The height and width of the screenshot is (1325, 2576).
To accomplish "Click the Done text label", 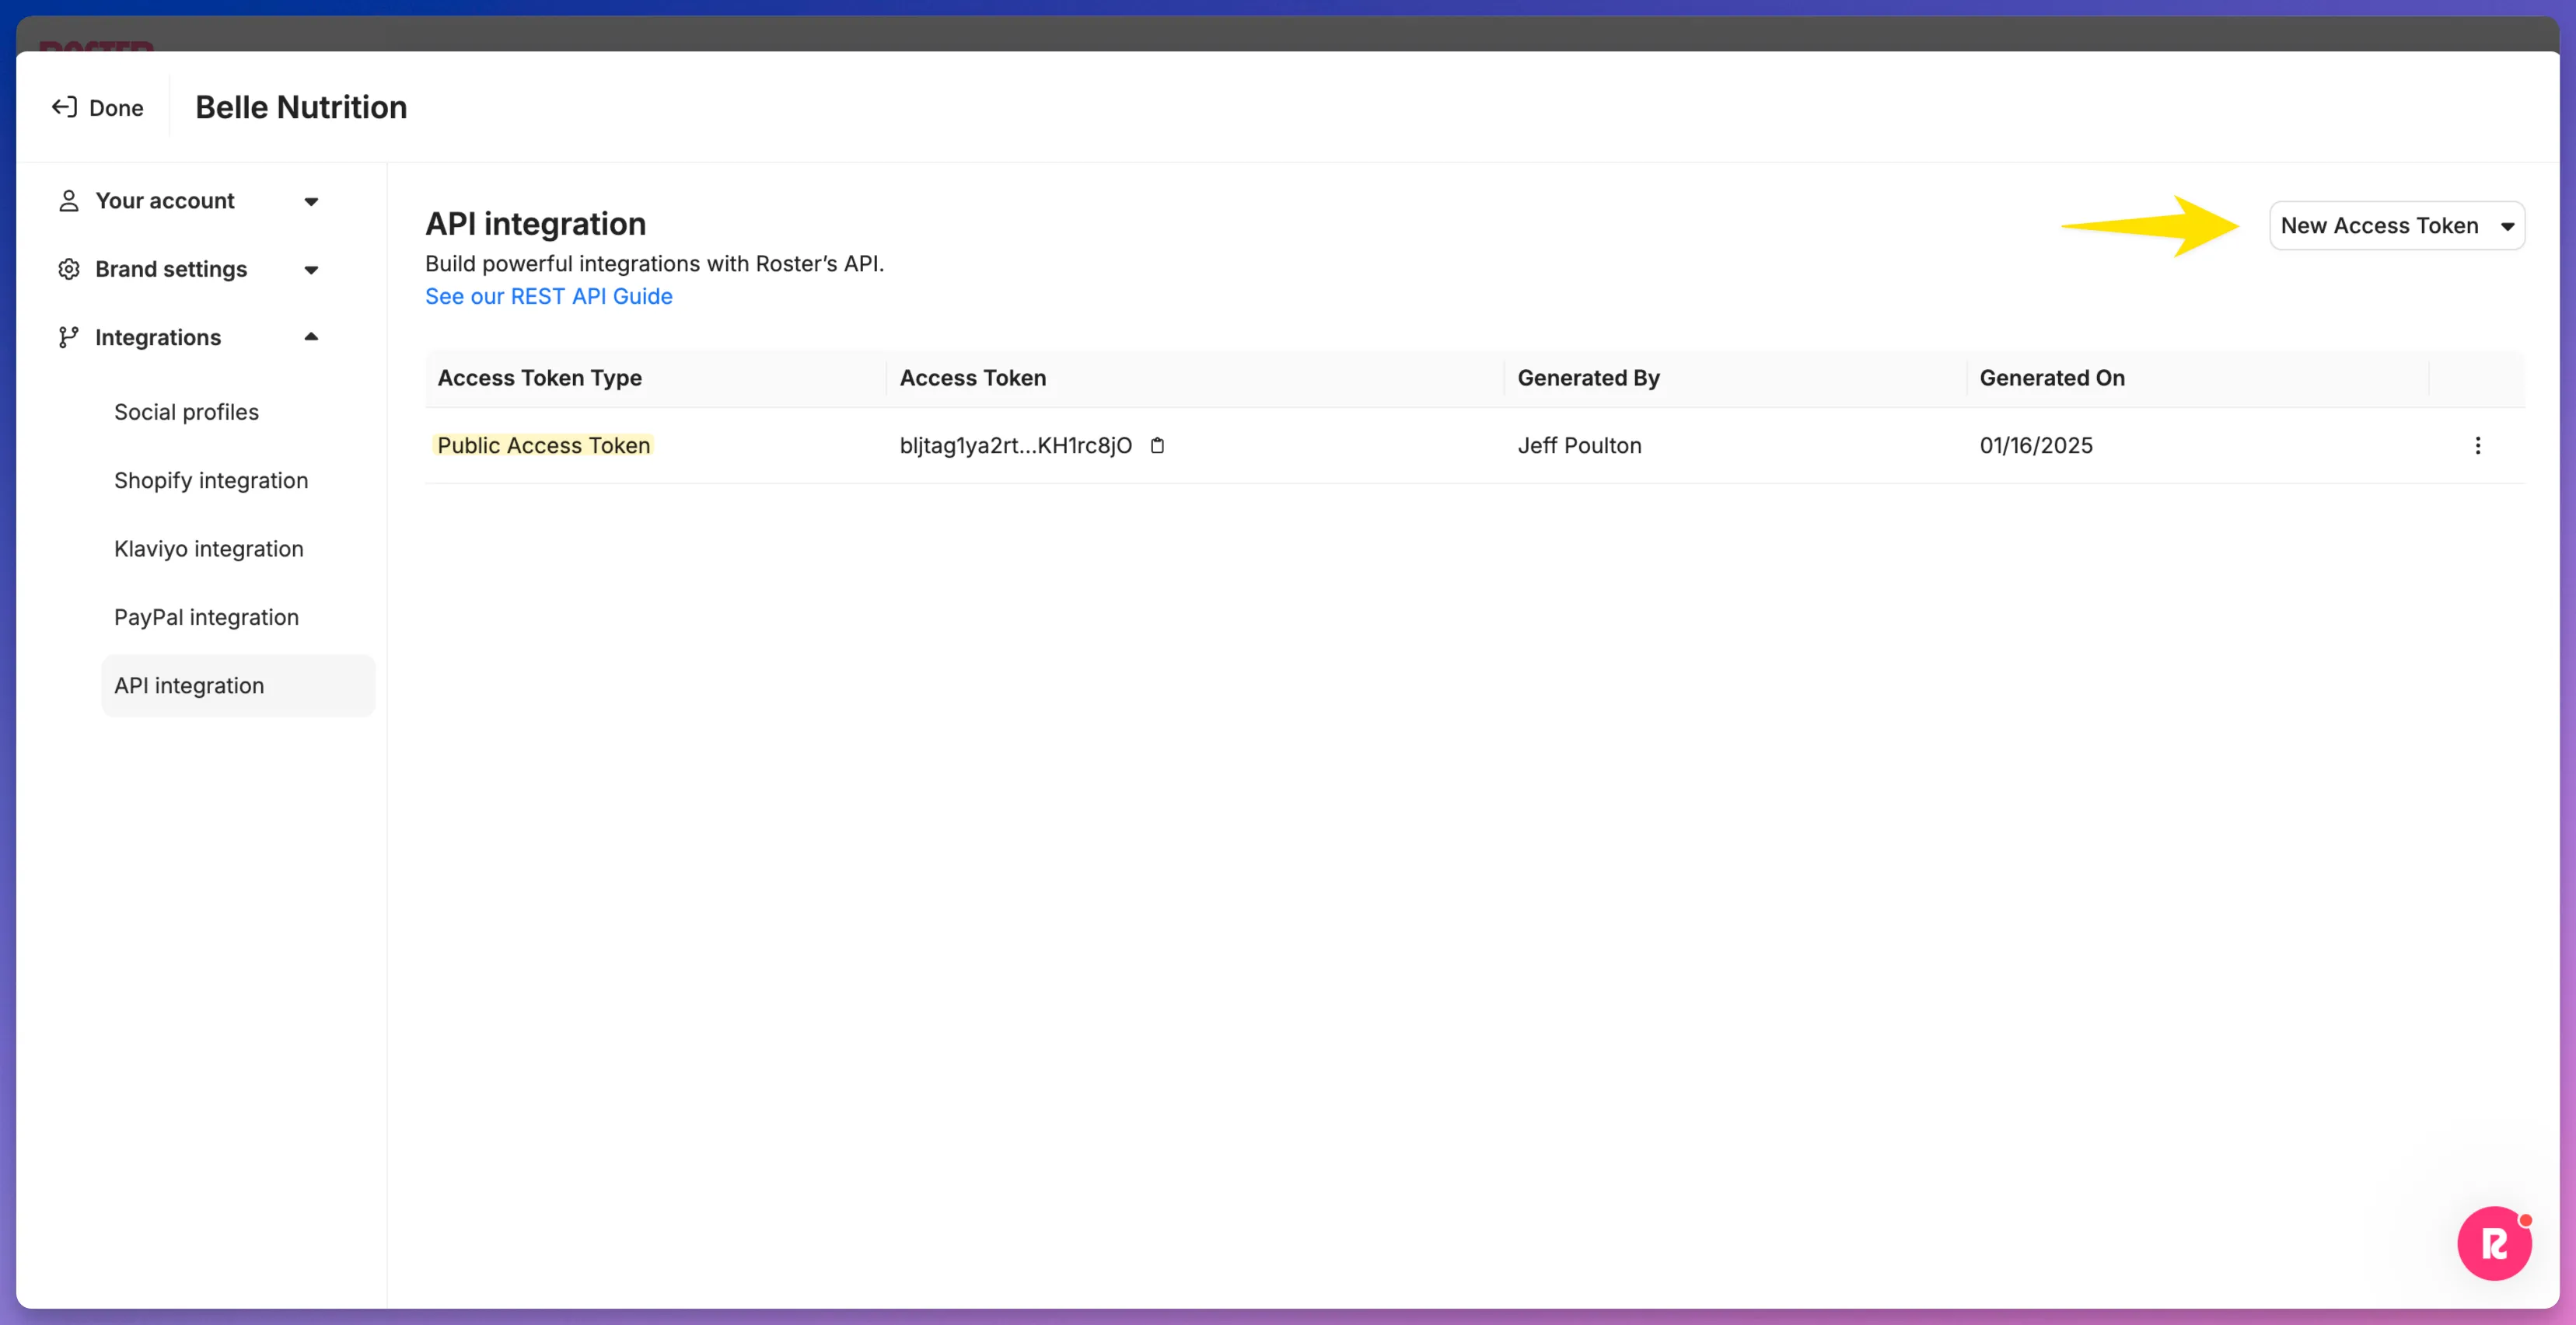I will point(116,108).
